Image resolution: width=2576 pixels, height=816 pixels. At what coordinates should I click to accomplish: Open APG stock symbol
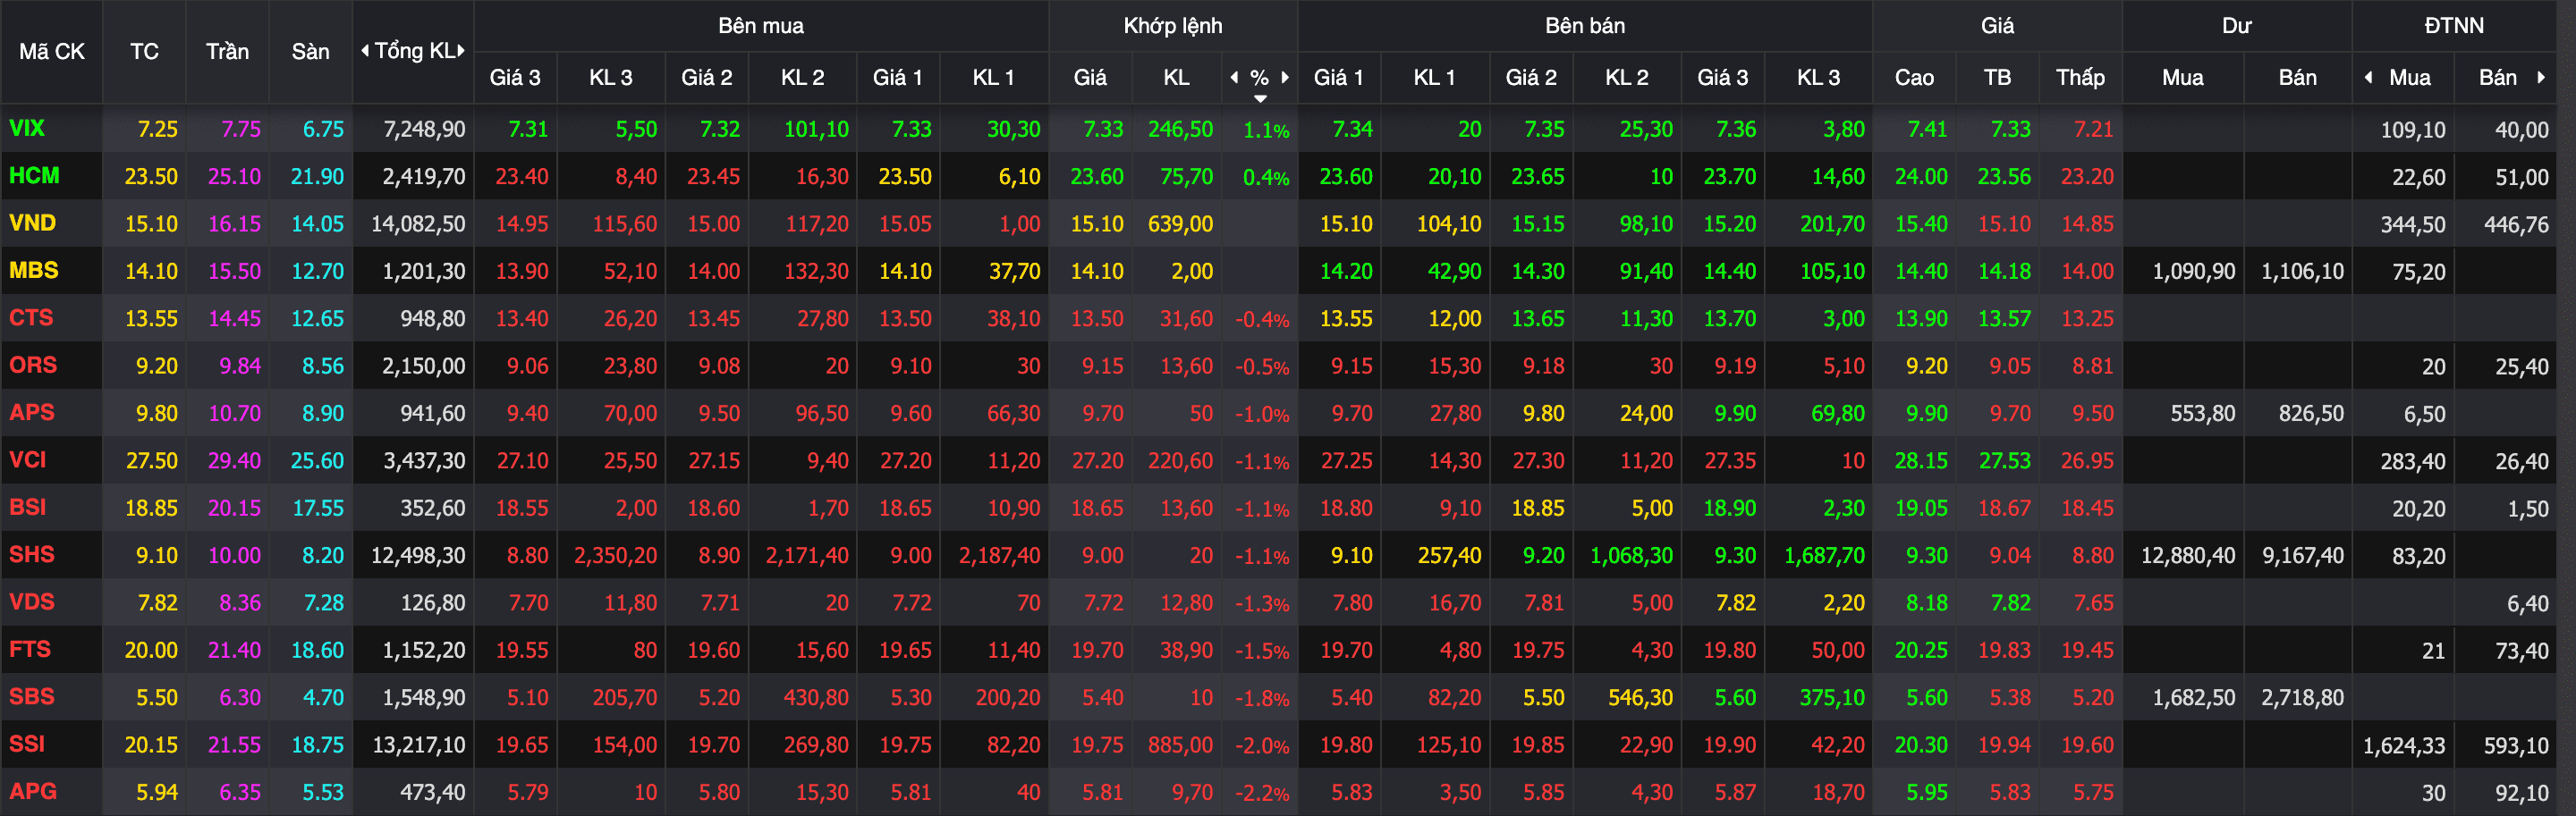(x=33, y=791)
